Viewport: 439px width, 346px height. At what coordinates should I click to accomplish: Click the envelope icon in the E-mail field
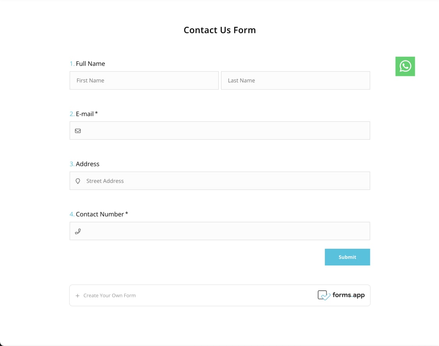coord(78,131)
